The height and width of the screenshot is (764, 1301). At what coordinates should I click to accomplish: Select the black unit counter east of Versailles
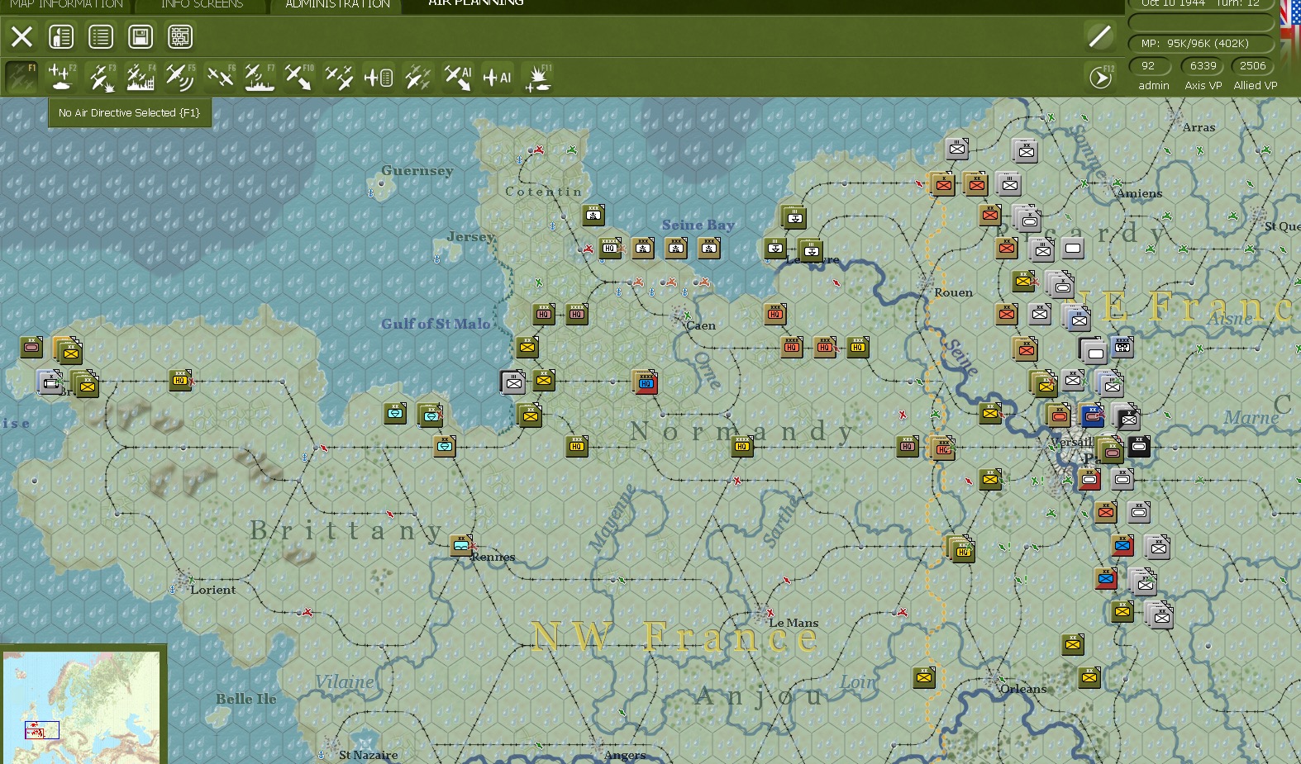pos(1139,447)
